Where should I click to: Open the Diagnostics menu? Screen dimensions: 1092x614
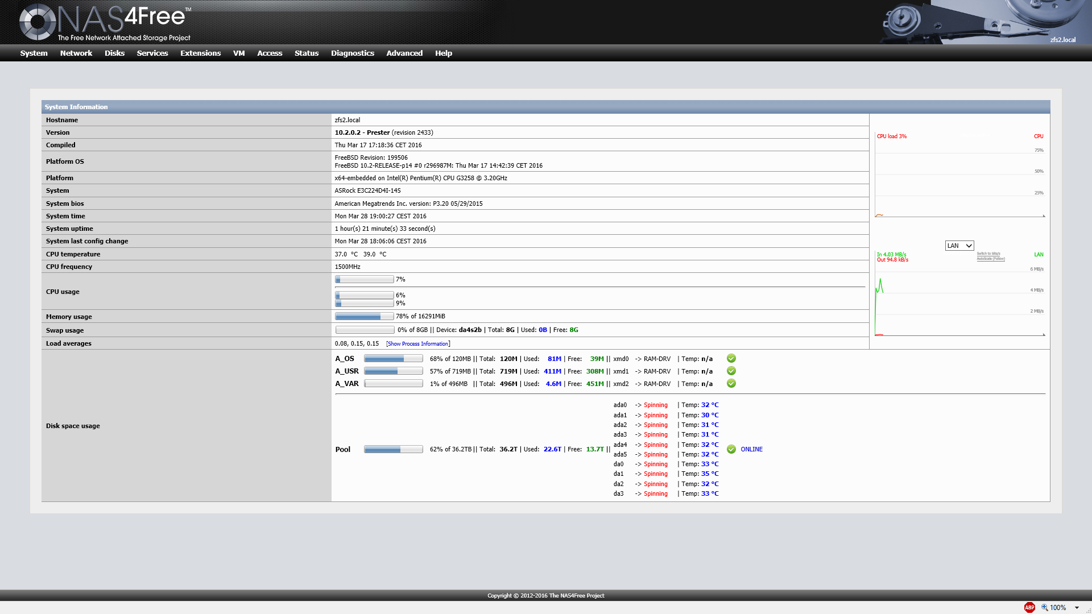[x=352, y=53]
